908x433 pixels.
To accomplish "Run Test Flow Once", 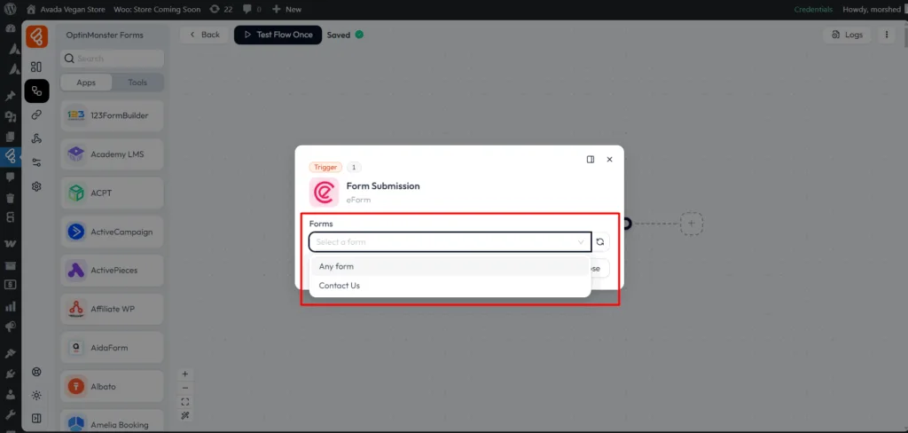I will (x=278, y=35).
